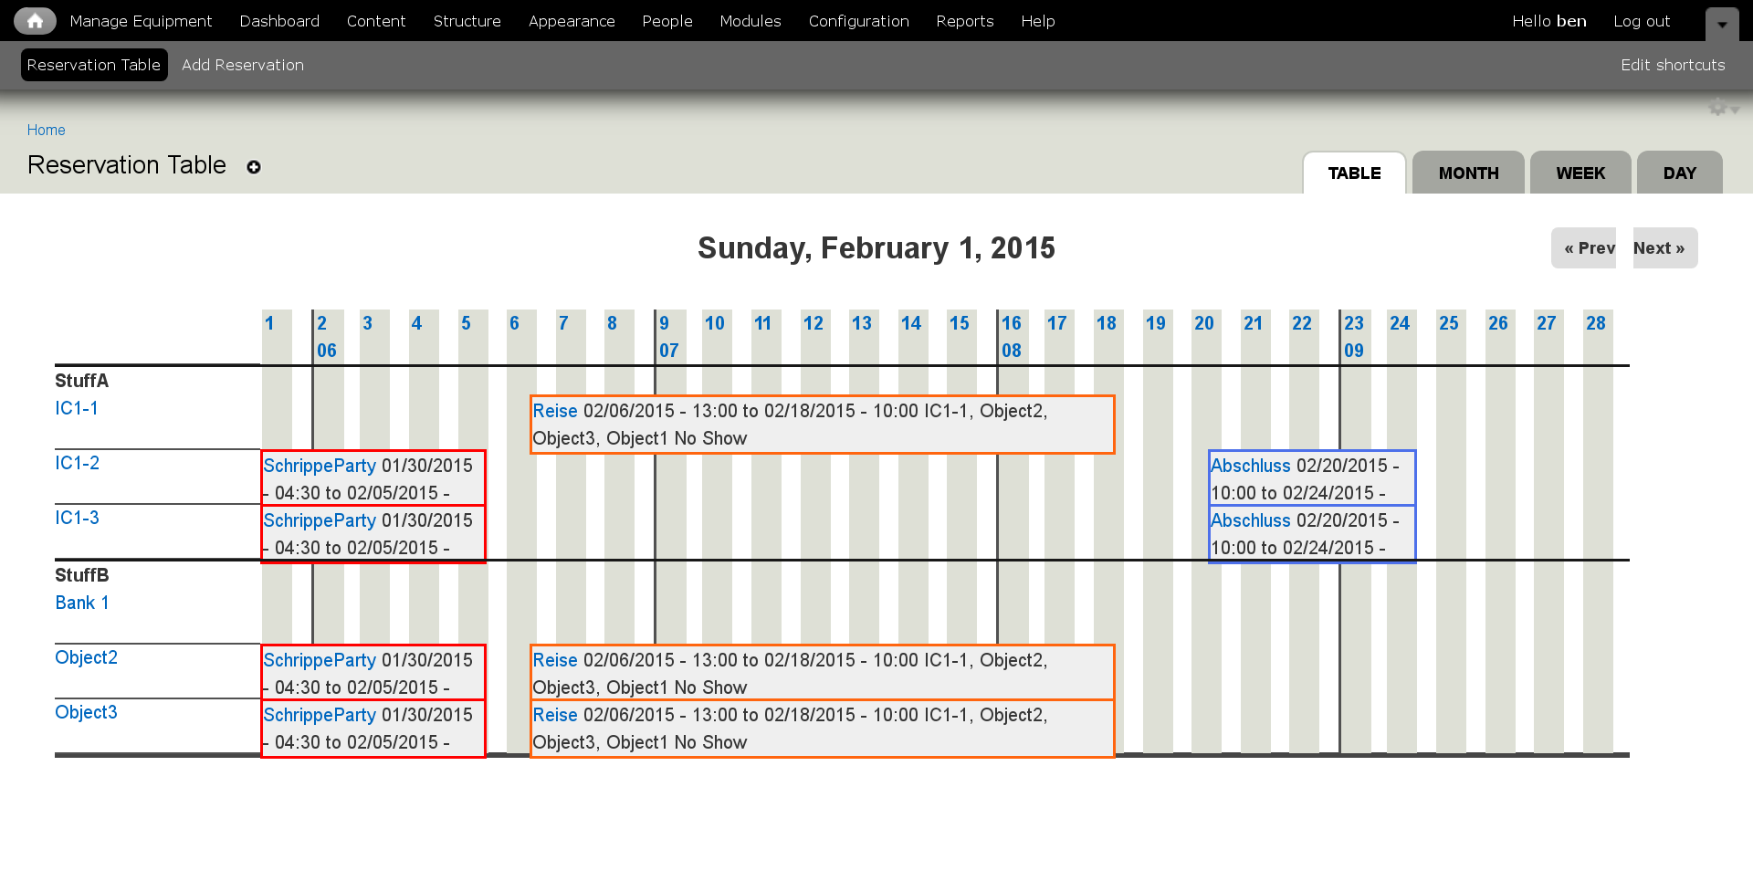Image resolution: width=1753 pixels, height=892 pixels.
Task: Select week 08 in the calendar header
Action: click(x=1011, y=351)
